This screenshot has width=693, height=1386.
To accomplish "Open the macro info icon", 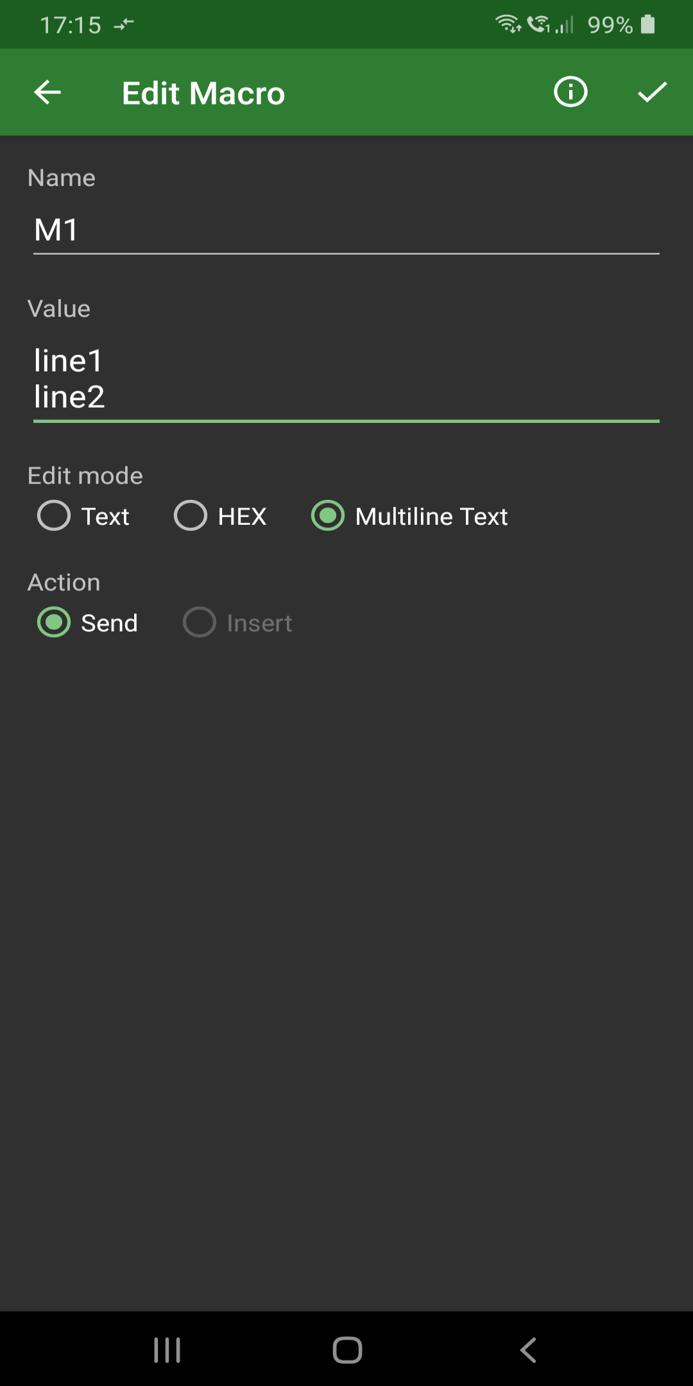I will [570, 92].
